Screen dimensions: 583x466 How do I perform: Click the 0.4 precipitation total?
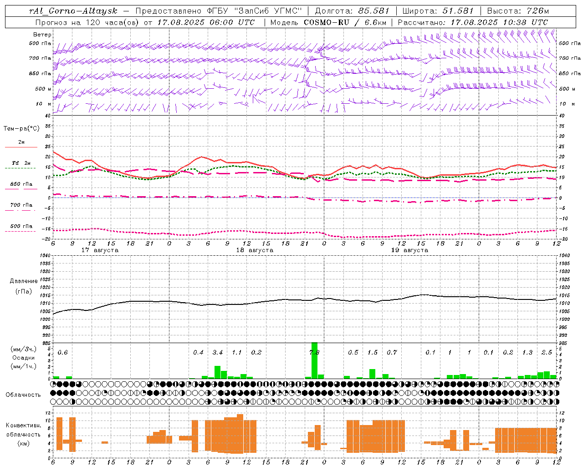pyautogui.click(x=198, y=352)
